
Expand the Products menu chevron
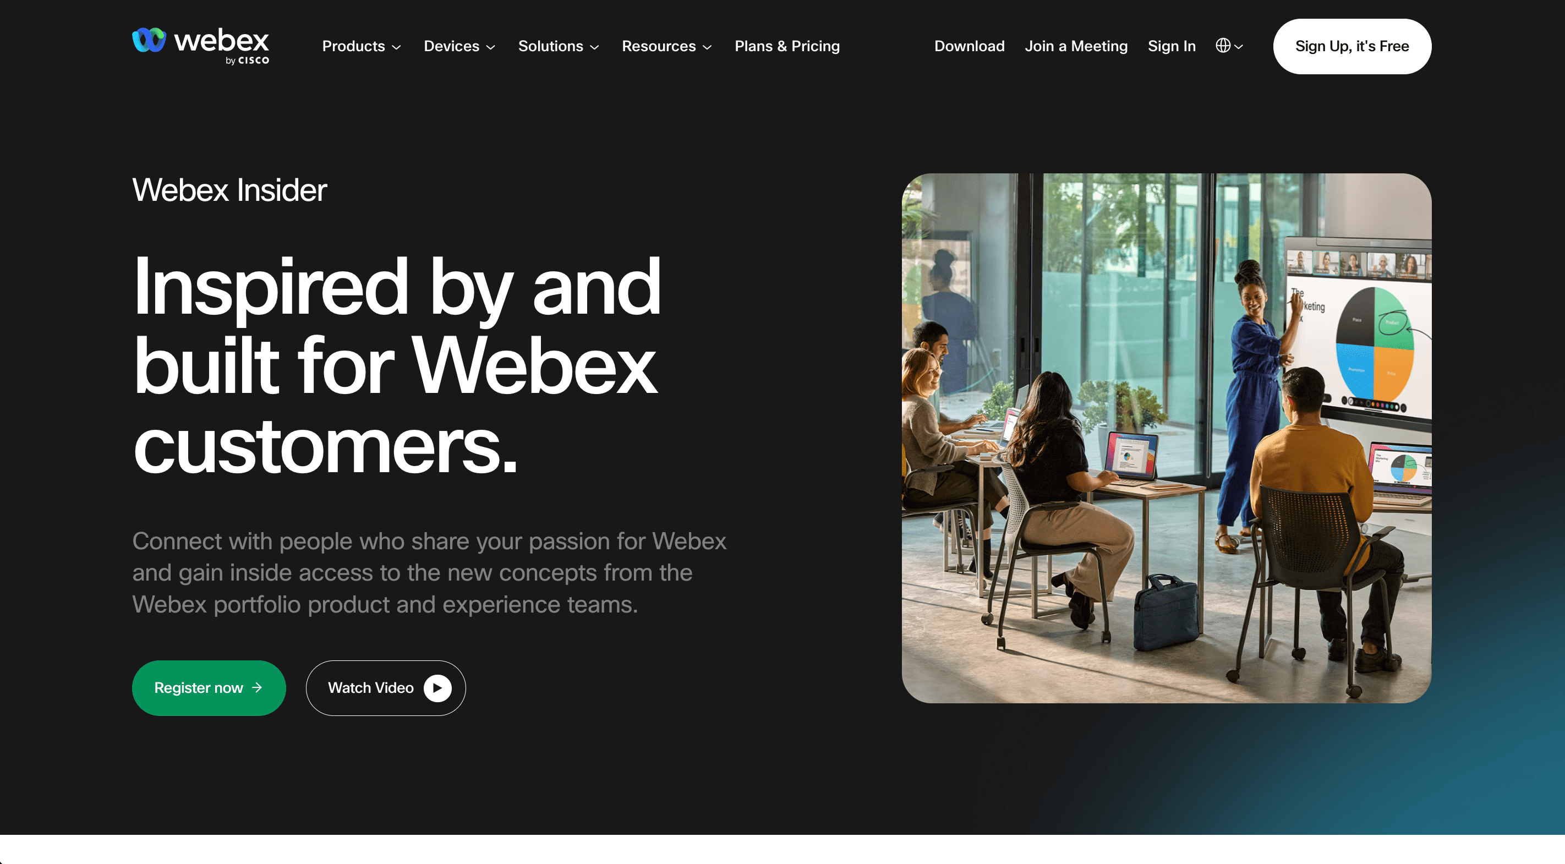point(397,47)
